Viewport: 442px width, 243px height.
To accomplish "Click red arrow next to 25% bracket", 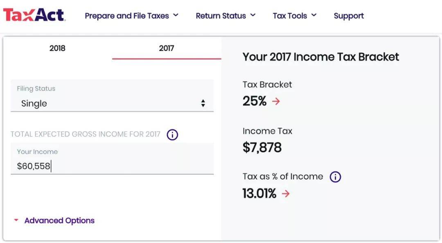I will pos(276,101).
